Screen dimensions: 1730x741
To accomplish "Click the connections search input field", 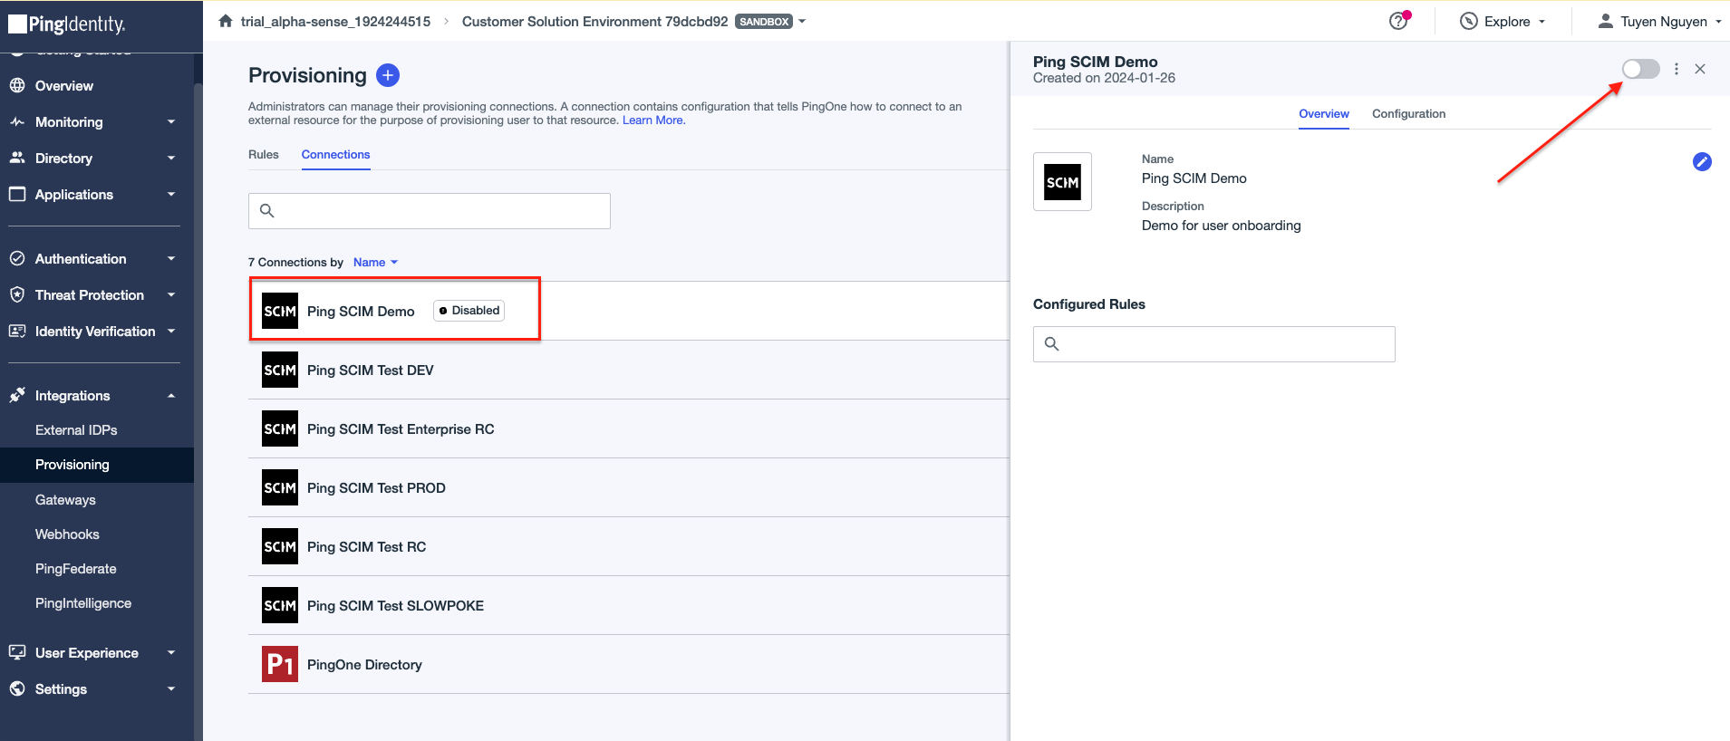I will (430, 211).
